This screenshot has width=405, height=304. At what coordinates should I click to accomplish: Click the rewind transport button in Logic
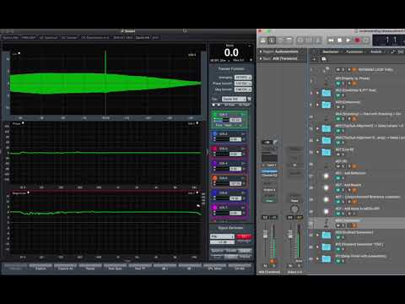[x=331, y=41]
